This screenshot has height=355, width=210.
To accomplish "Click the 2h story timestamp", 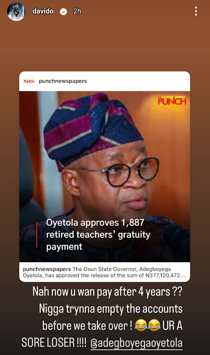I will 77,11.
